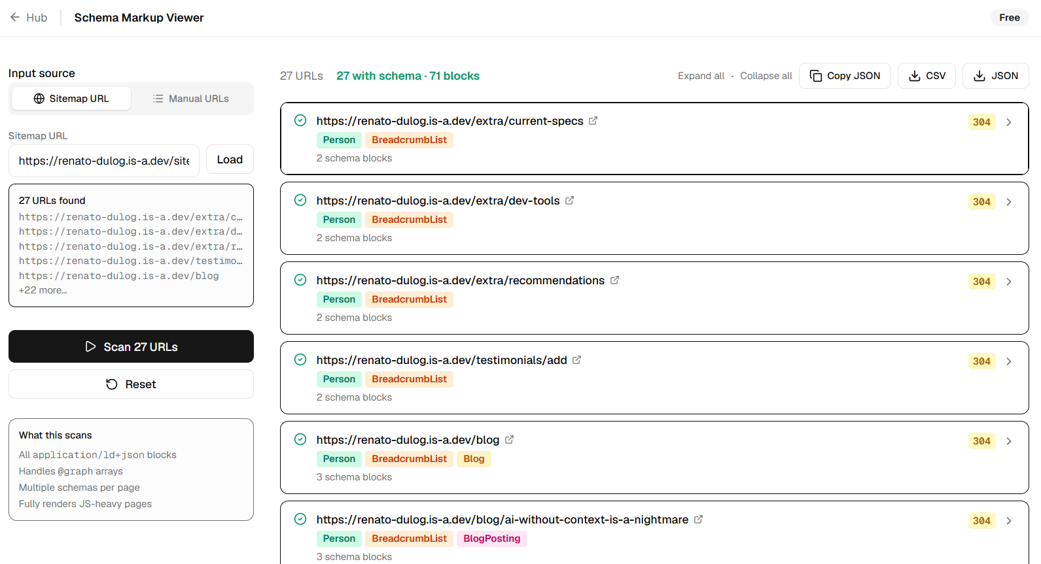Viewport: 1041px width, 564px height.
Task: Expand the ai-without-context-is-a-nightmare result card
Action: pos(1009,521)
